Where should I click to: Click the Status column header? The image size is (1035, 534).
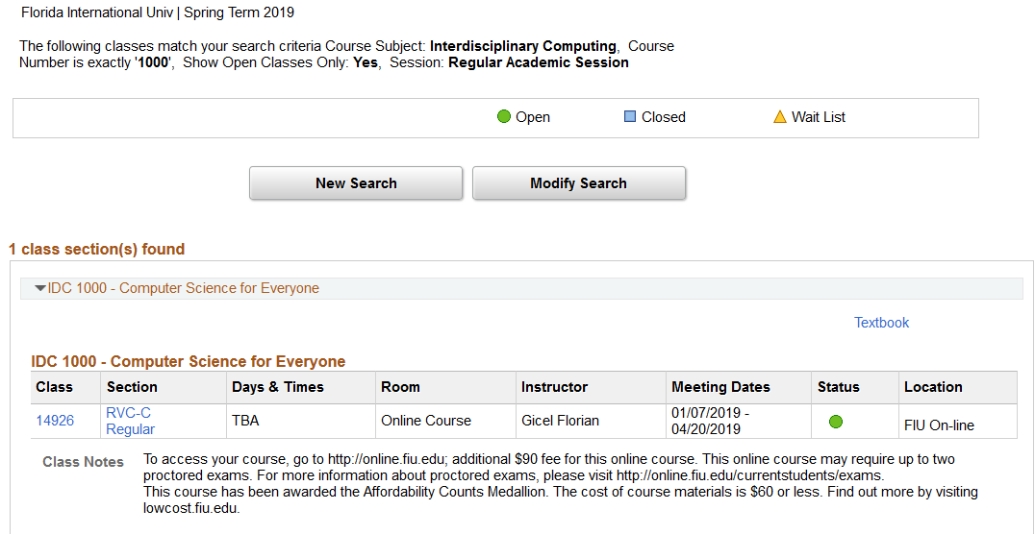point(838,387)
